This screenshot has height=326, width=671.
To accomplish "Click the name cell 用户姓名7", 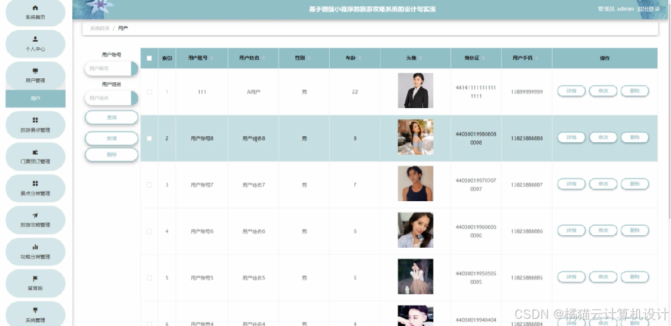I will click(253, 185).
